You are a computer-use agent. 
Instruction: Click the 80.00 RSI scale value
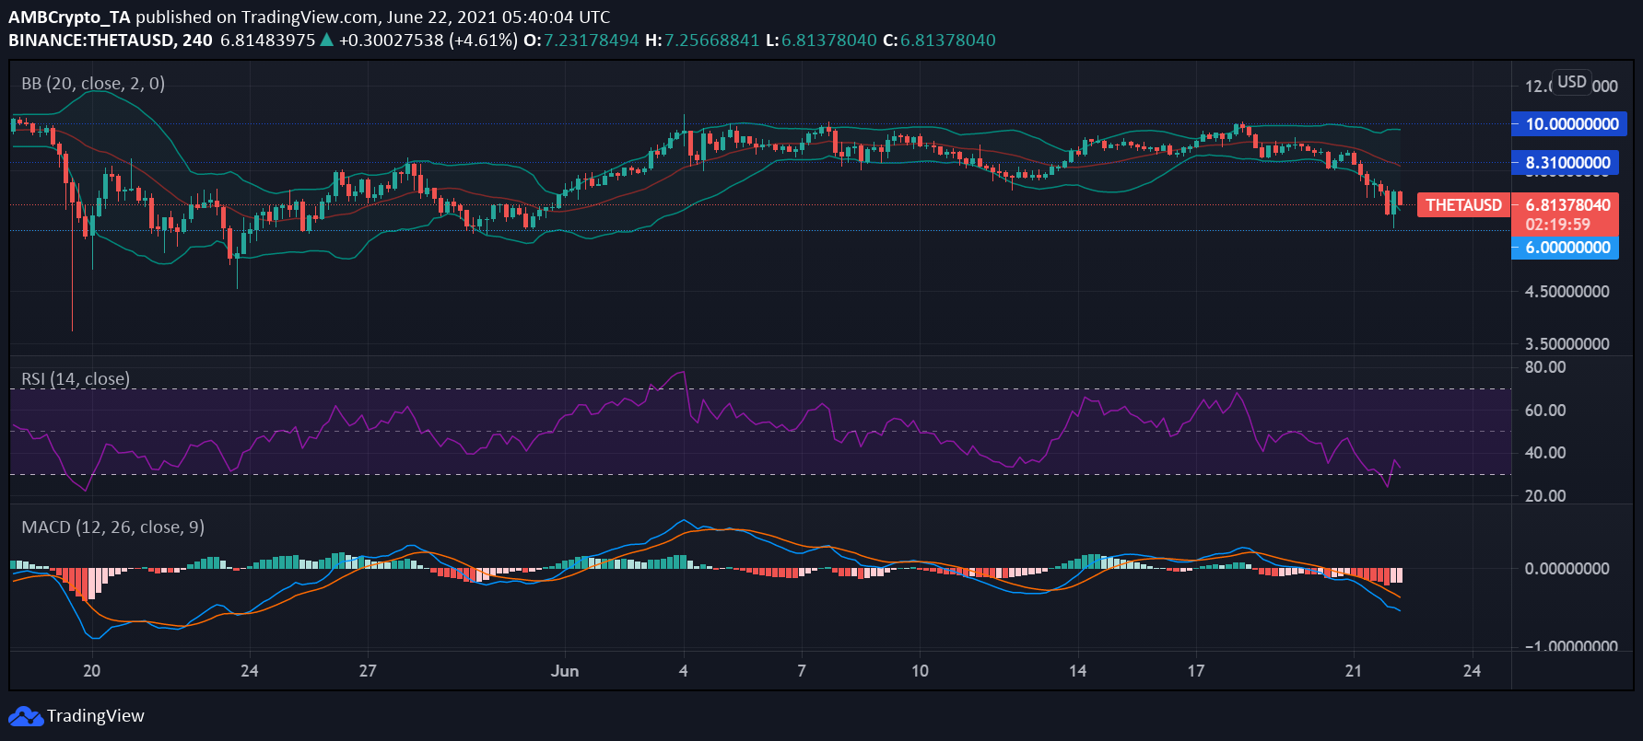pyautogui.click(x=1545, y=367)
